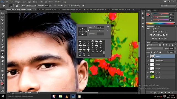
Task: Open the Fill dropdown arrow
Action: [175, 52]
